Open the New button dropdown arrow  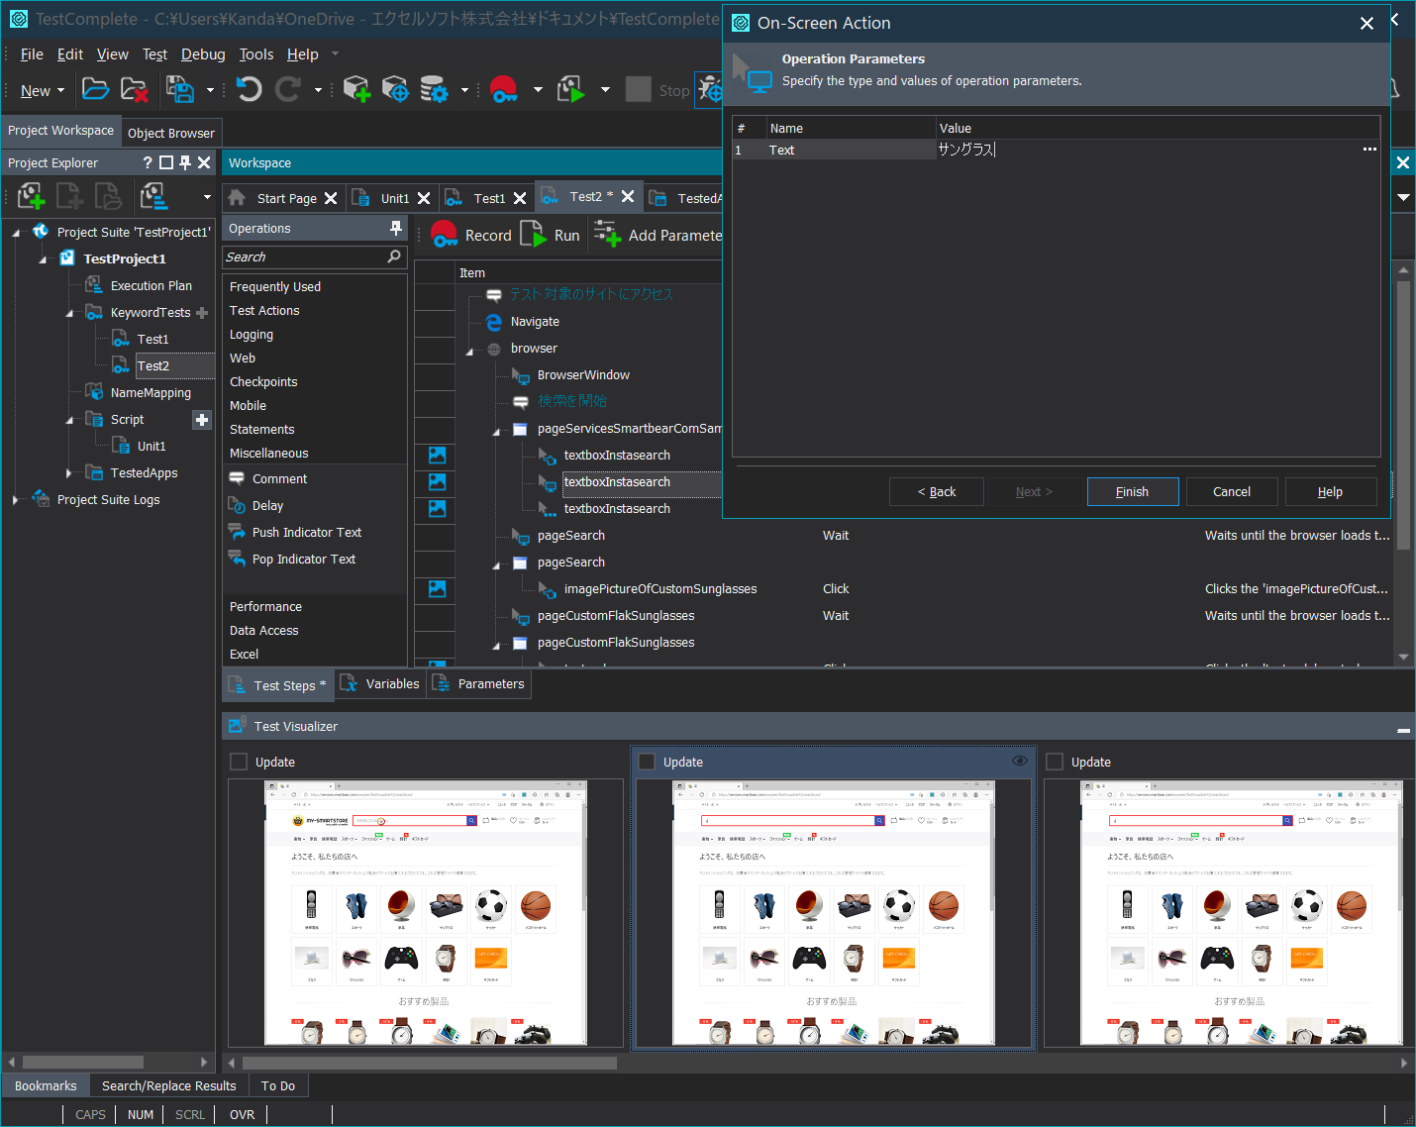pos(60,90)
